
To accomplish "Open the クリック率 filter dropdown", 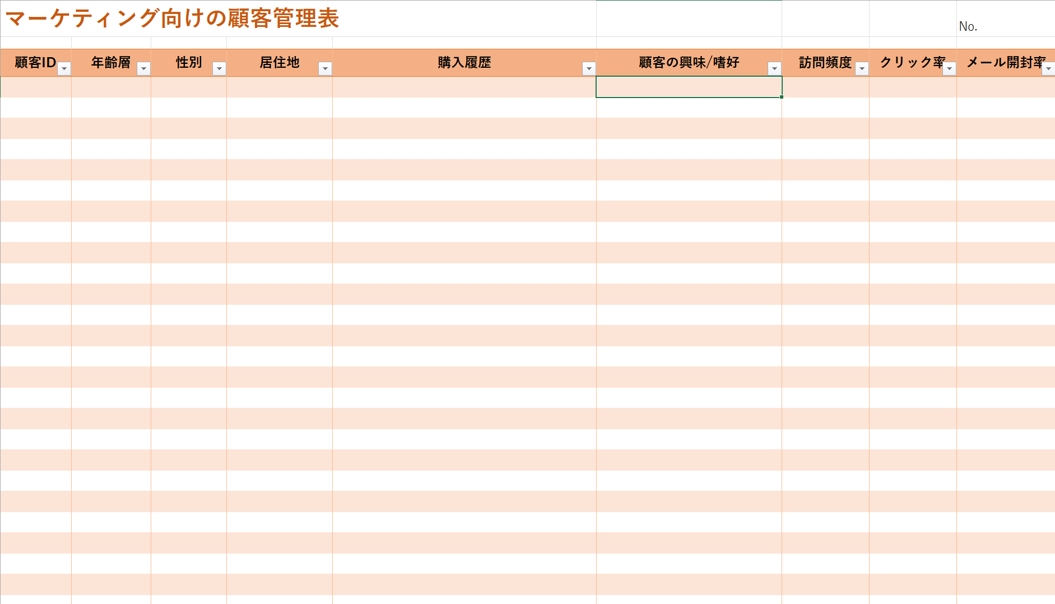I will coord(949,68).
